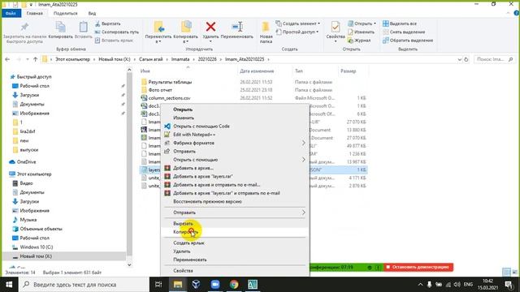Open Google Chrome from the taskbar
520x292 pixels.
pos(234,285)
